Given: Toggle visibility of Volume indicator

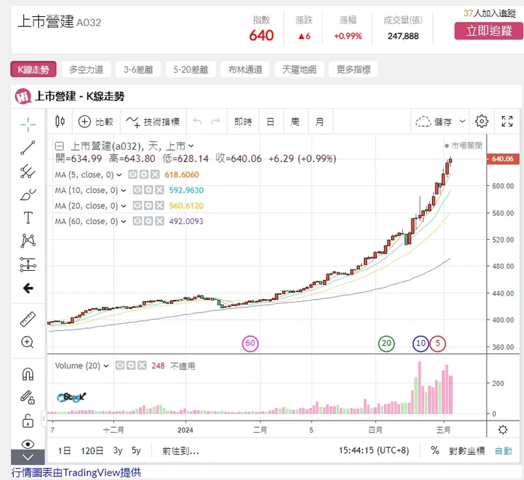Looking at the screenshot, I should [120, 365].
